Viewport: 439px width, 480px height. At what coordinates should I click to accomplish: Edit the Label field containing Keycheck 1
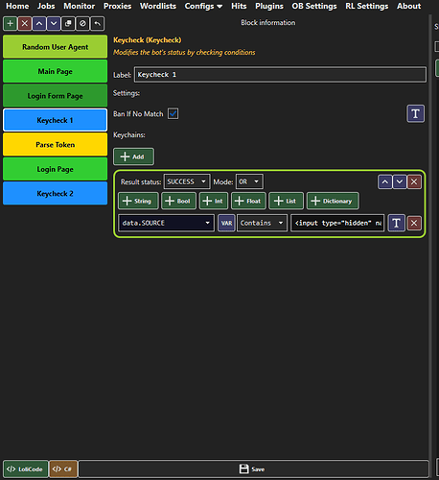(x=280, y=75)
